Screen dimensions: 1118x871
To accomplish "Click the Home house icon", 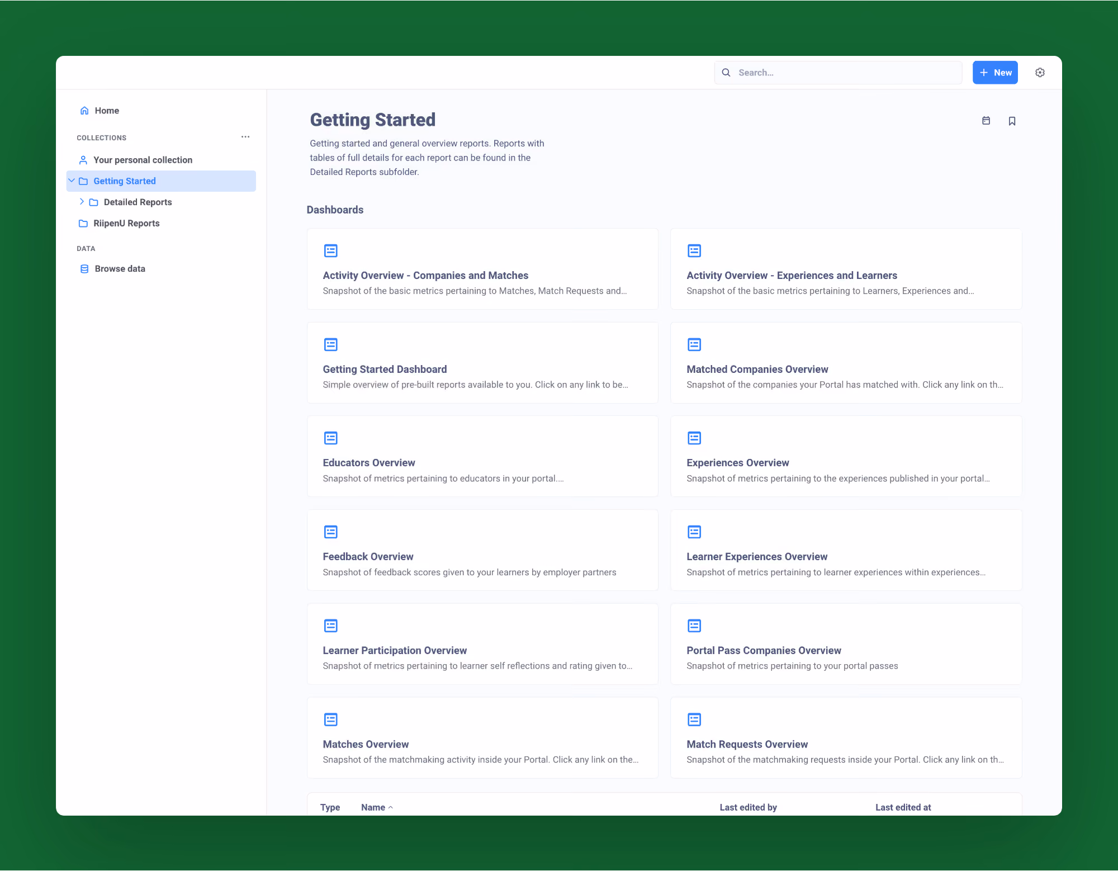I will pyautogui.click(x=84, y=111).
